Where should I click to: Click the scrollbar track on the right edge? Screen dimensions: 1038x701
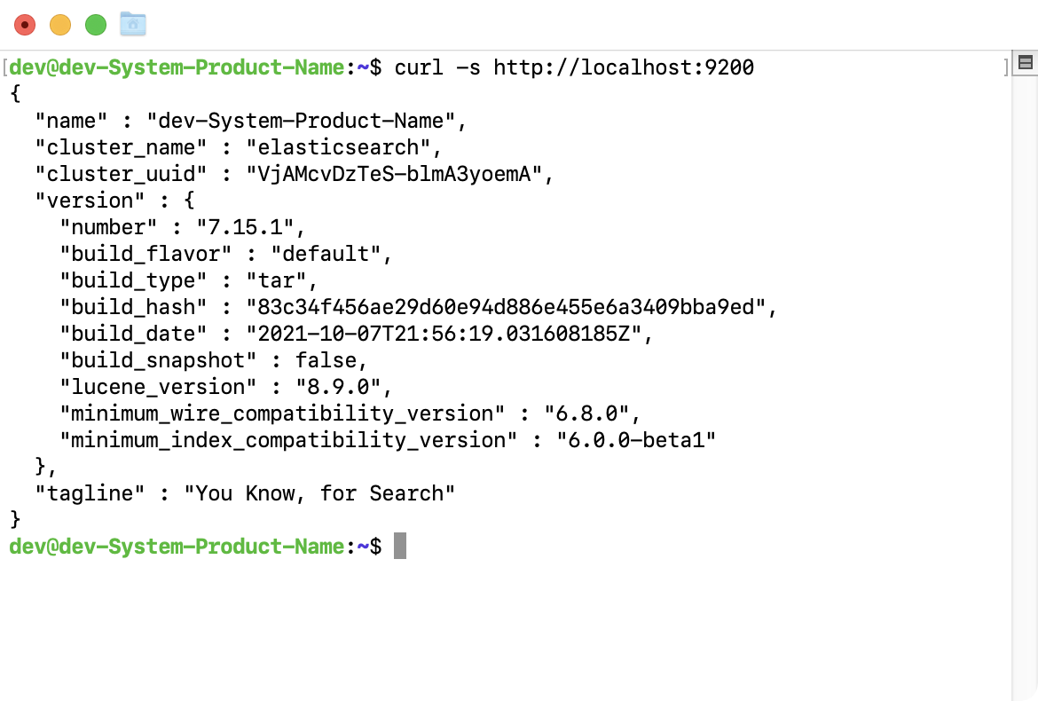(x=1026, y=355)
